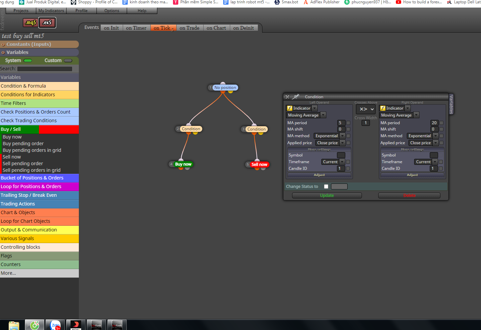The height and width of the screenshot is (330, 481).
Task: Open right MA method Exponential dropdown
Action: [x=423, y=136]
